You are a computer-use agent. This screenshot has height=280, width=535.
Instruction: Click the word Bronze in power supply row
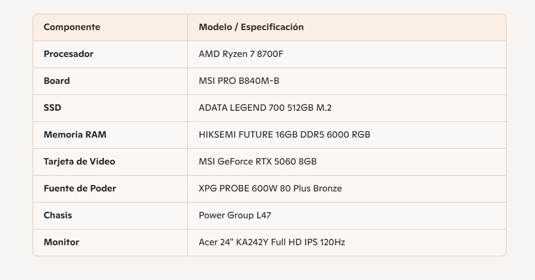[x=328, y=189]
